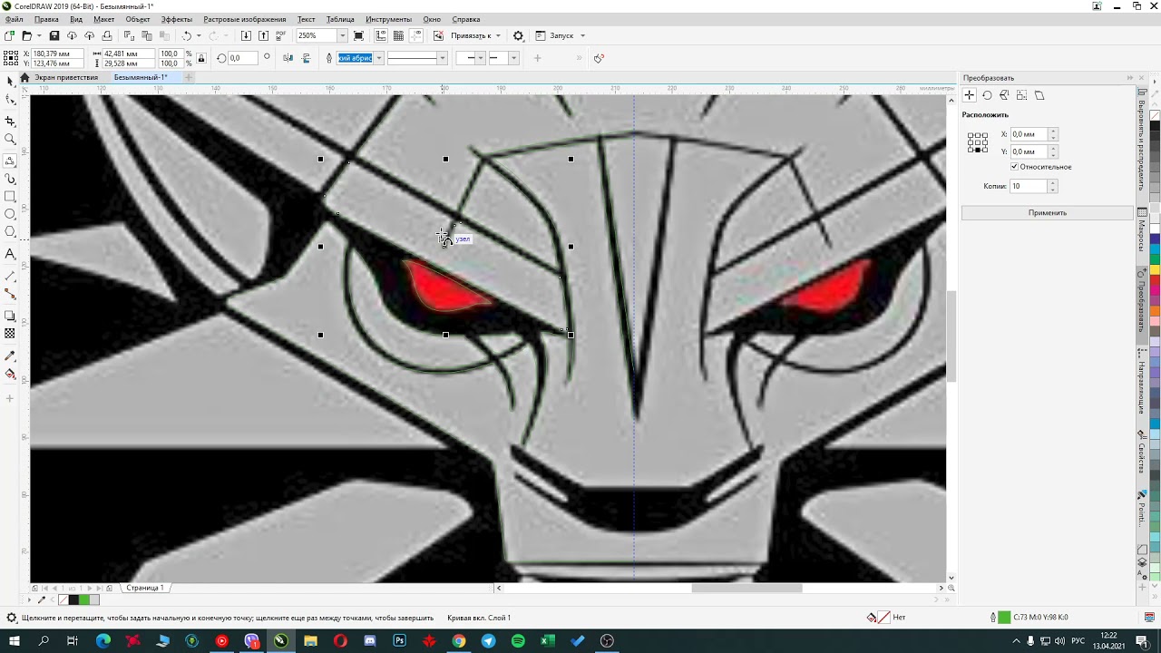Switch to the Welcome Screen tab
The width and height of the screenshot is (1161, 653).
click(x=65, y=77)
